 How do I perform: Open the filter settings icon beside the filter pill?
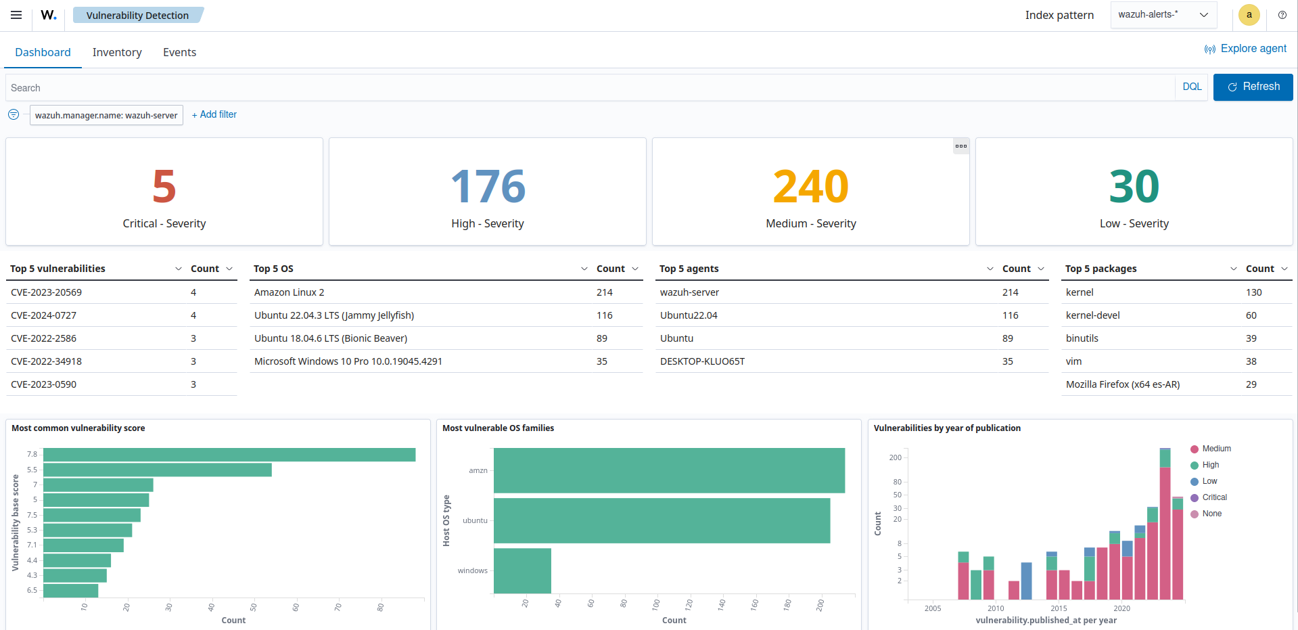pyautogui.click(x=14, y=114)
